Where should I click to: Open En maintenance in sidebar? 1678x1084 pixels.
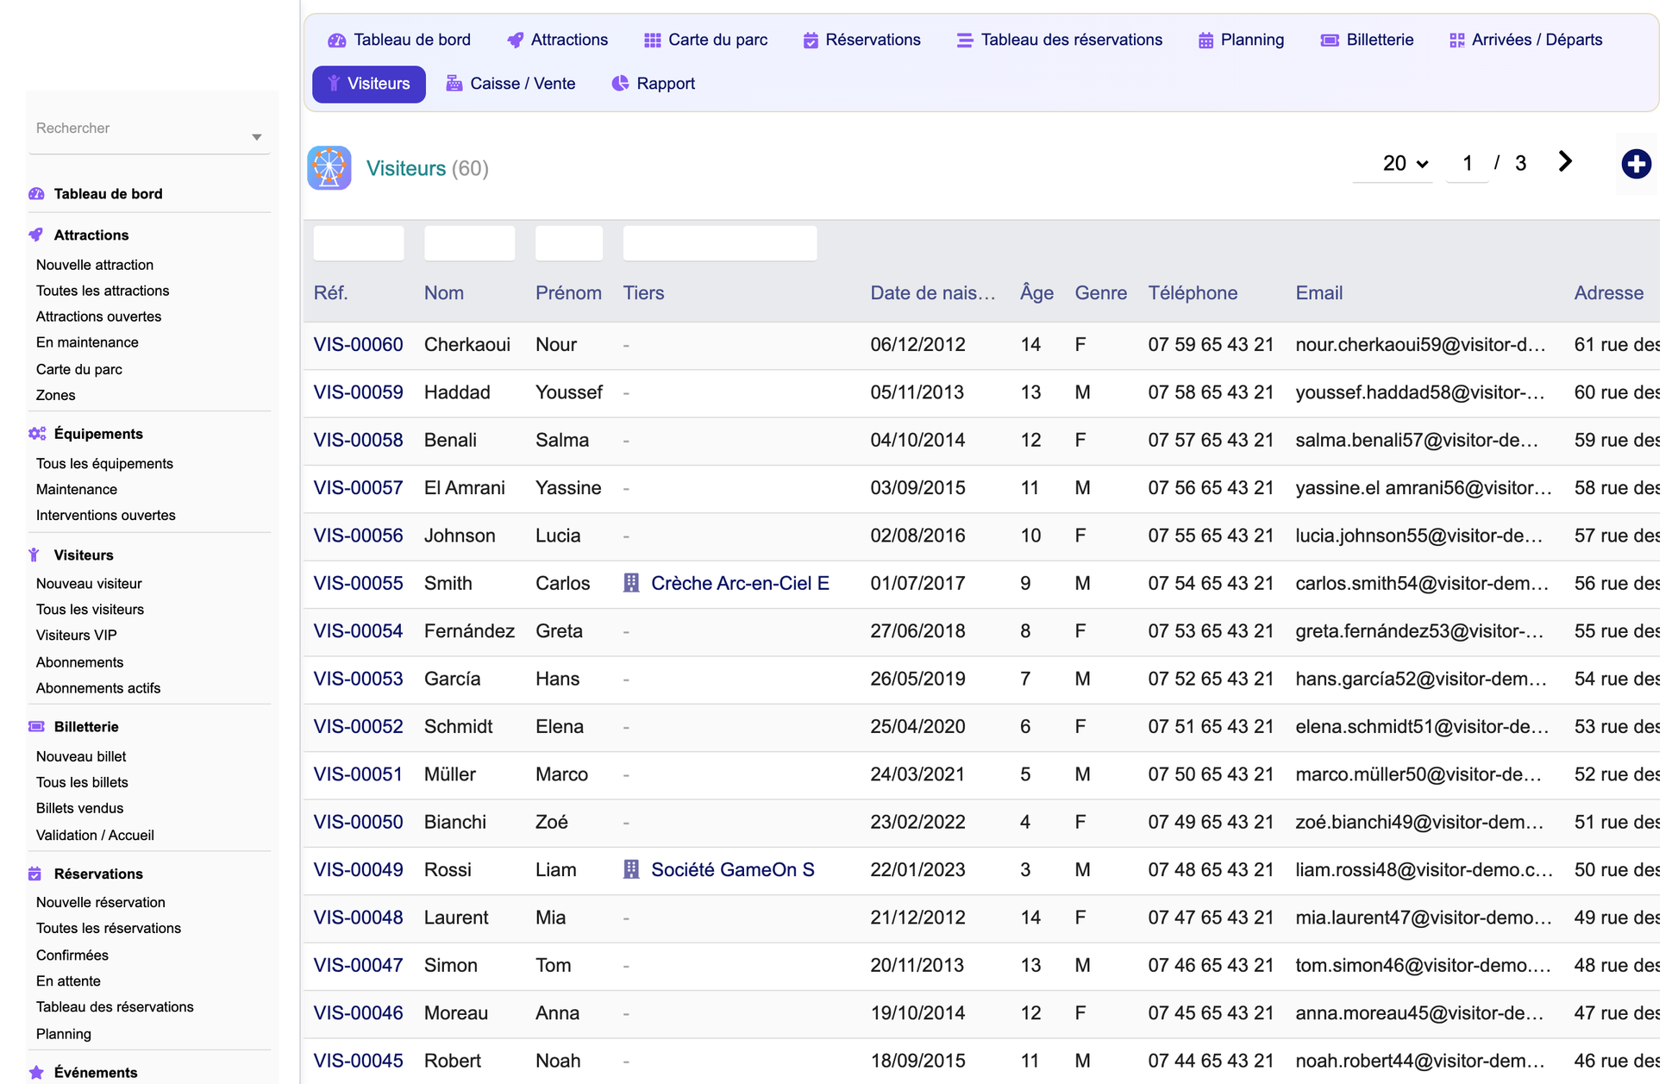(87, 342)
